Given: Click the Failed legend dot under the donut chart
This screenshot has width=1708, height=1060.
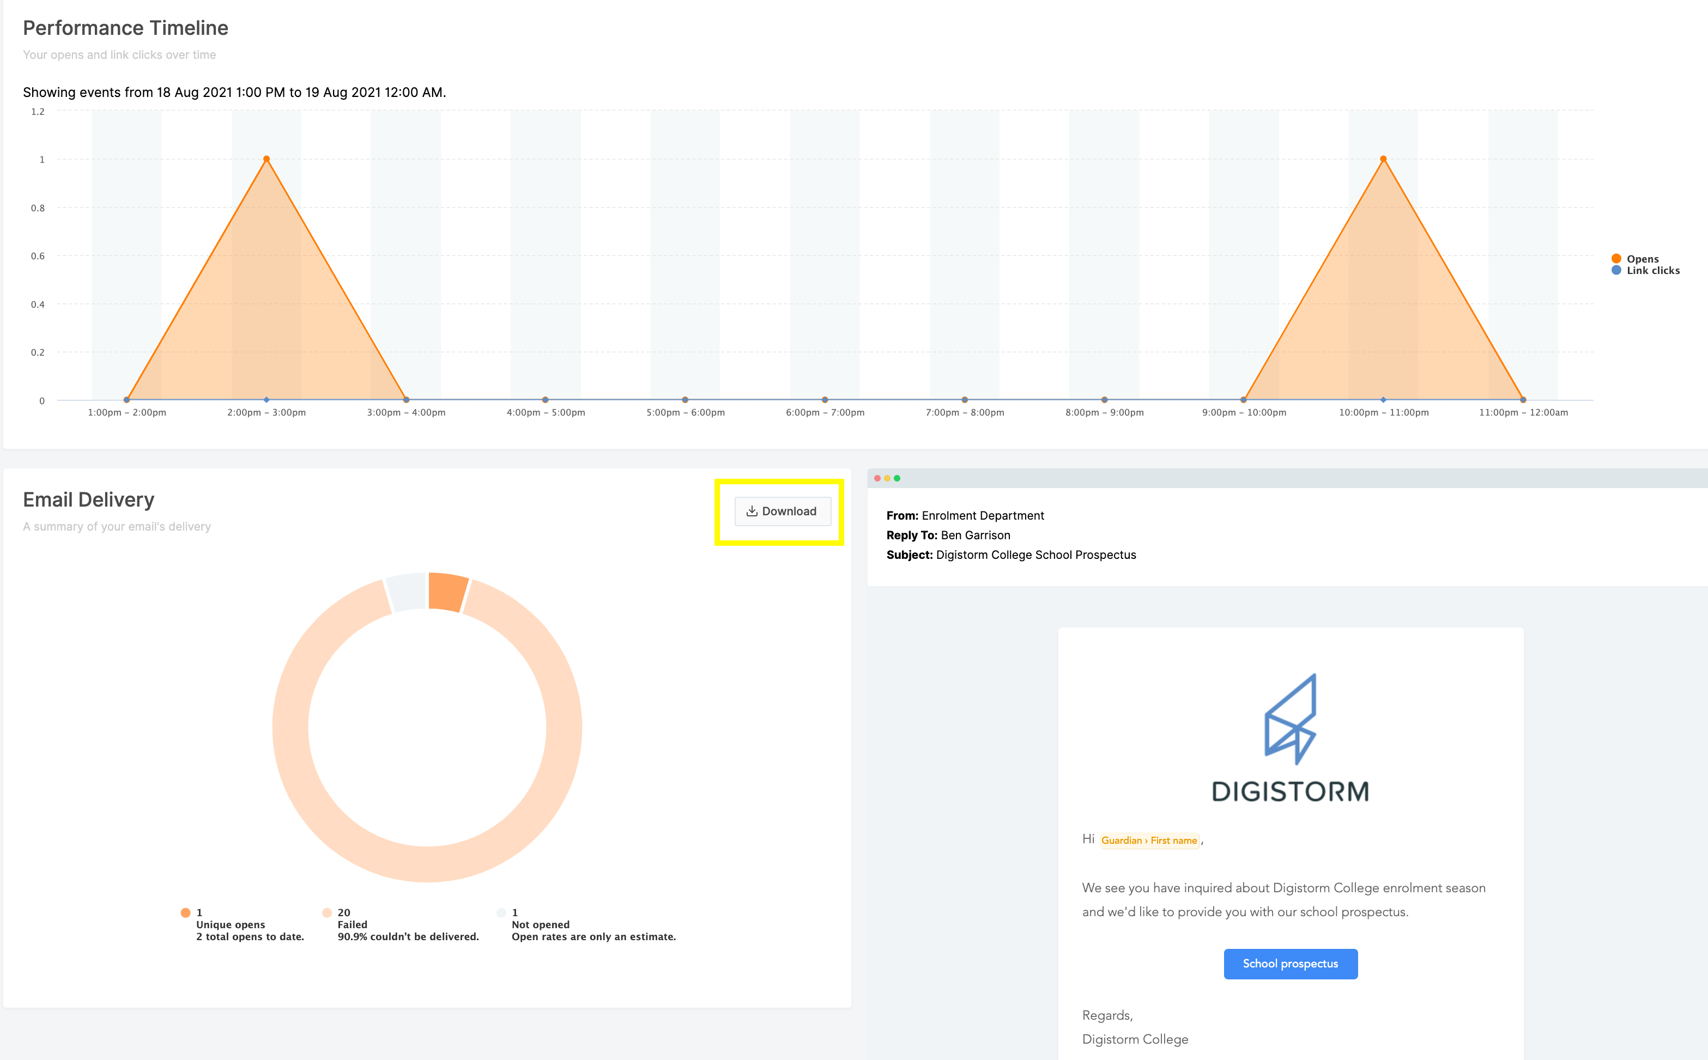Looking at the screenshot, I should coord(327,912).
